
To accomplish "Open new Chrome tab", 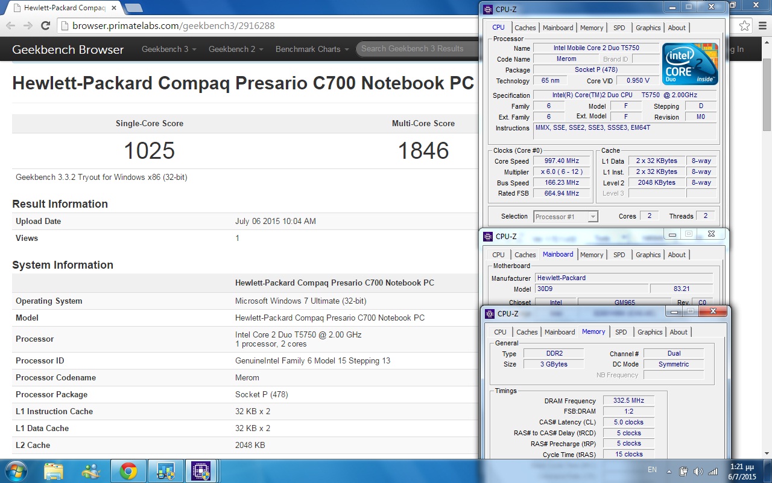I will (133, 8).
